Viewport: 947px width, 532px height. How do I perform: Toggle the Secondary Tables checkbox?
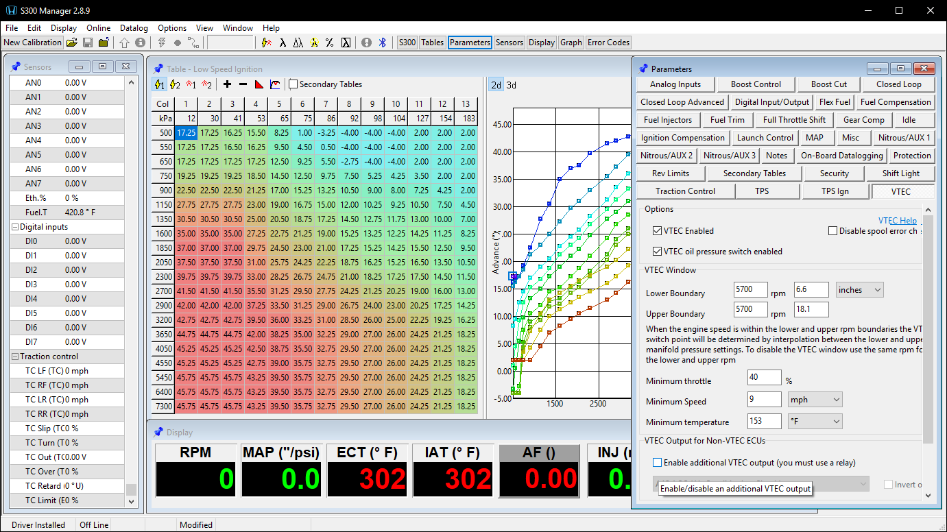coord(293,84)
